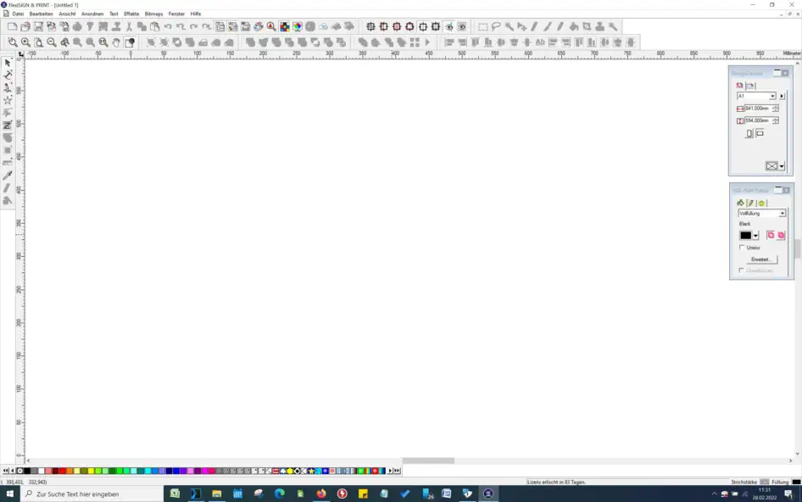Select the star shape tool

pyautogui.click(x=8, y=100)
